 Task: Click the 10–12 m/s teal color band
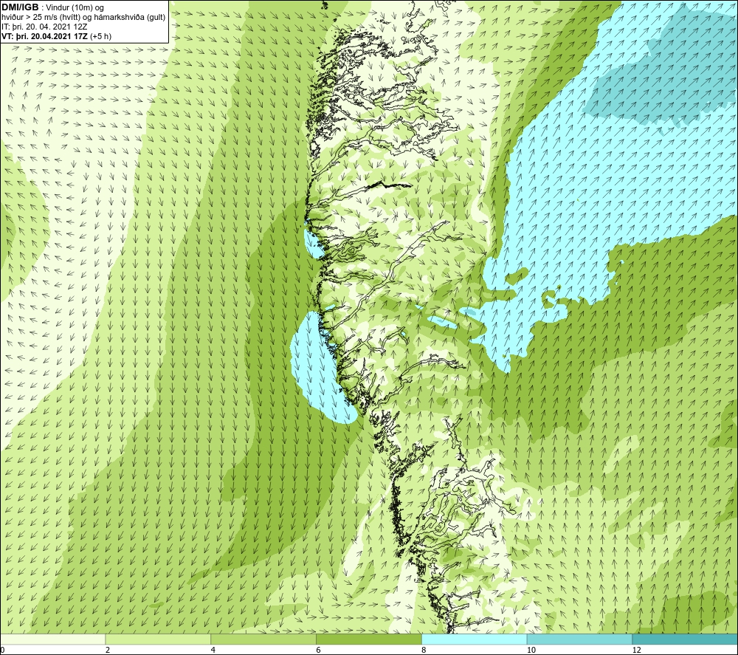pyautogui.click(x=580, y=639)
